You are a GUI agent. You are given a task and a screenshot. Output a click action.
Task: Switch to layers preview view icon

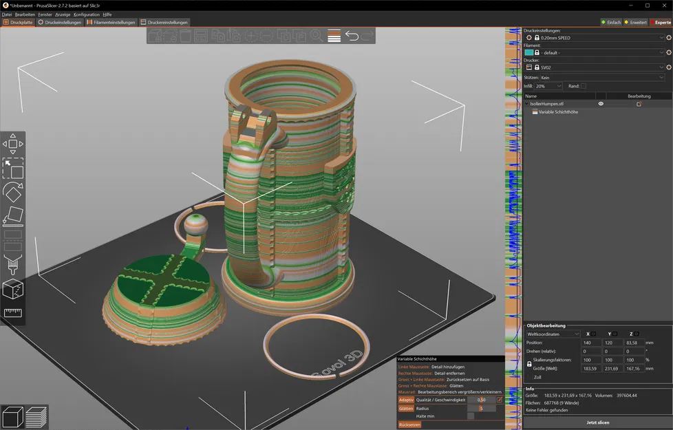[36, 417]
